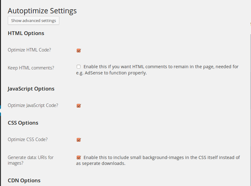Uncheck the Generate data URIs checkbox
The width and height of the screenshot is (251, 186).
[79, 157]
